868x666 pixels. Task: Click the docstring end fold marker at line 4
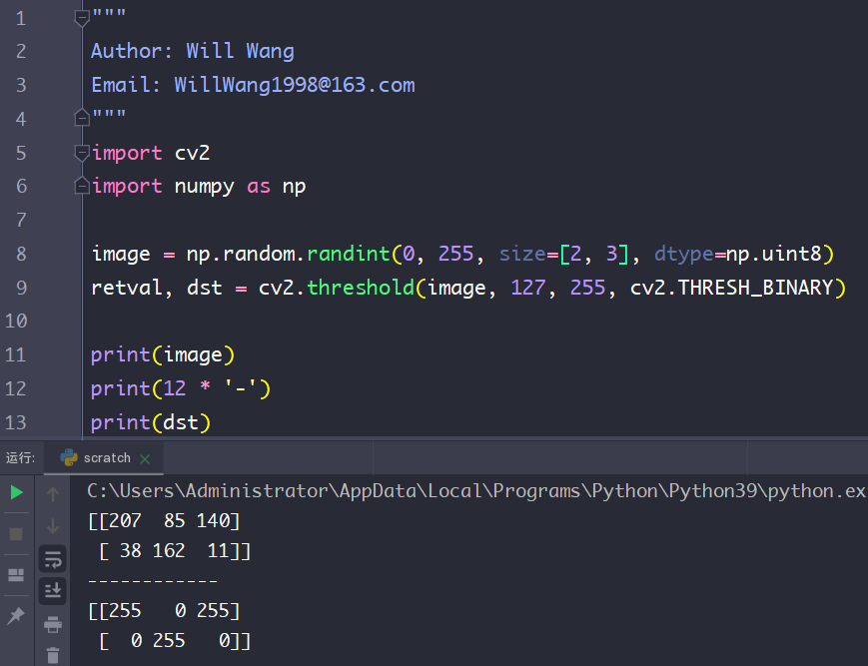[82, 118]
